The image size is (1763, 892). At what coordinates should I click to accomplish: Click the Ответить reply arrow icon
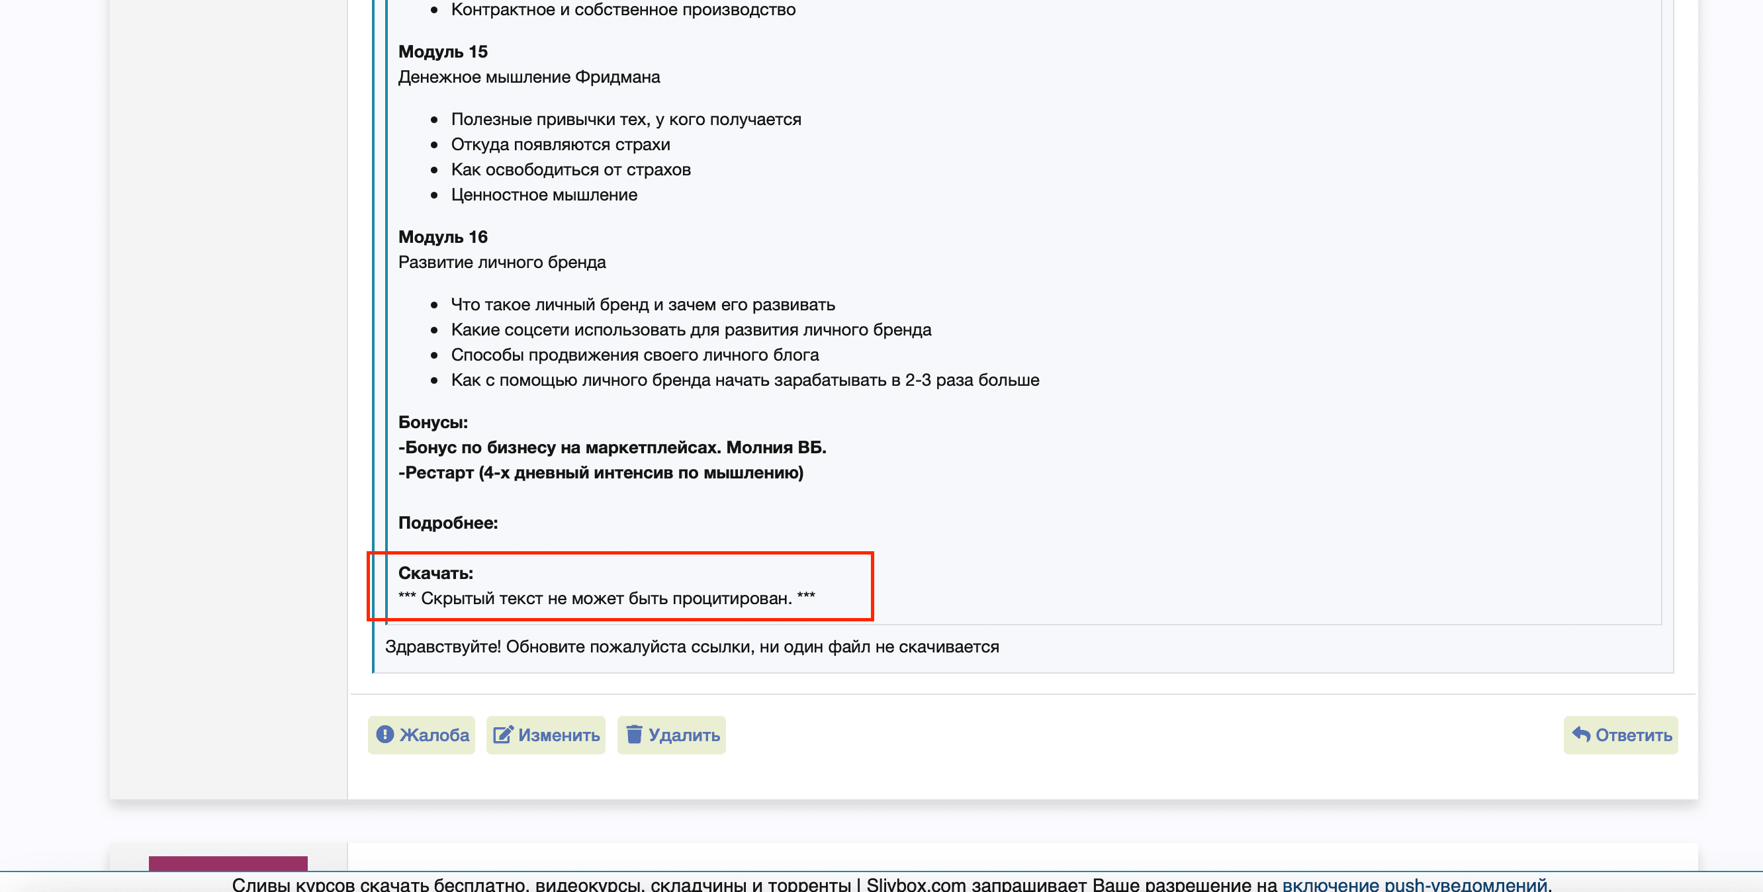point(1581,735)
